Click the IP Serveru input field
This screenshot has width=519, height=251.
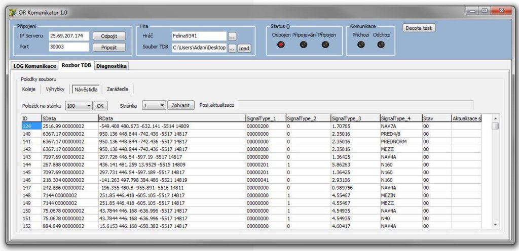pyautogui.click(x=69, y=35)
